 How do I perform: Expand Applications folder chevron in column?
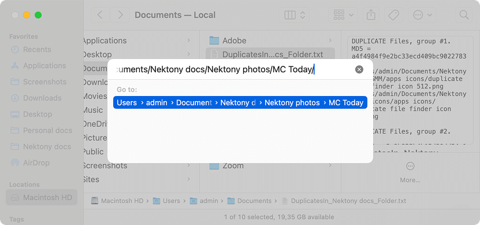coord(188,40)
